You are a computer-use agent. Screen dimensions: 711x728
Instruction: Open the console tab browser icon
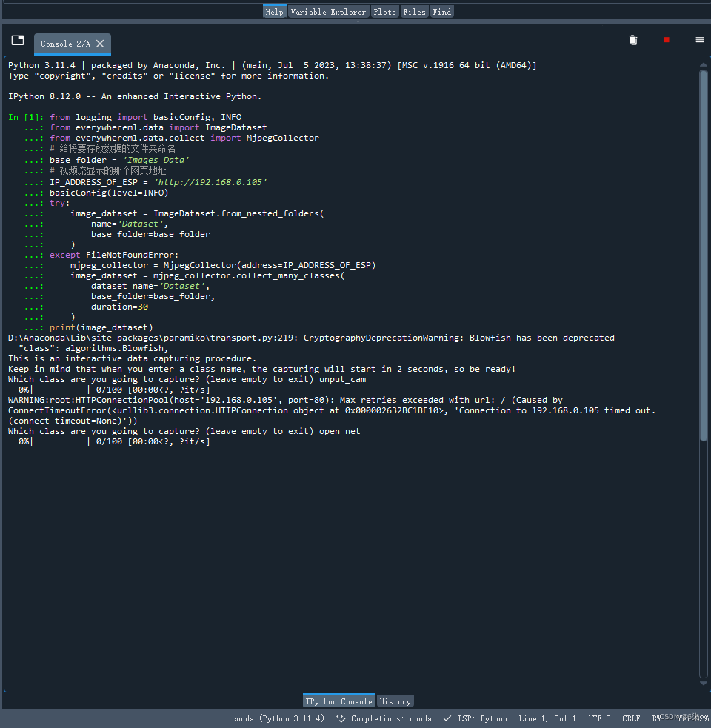coord(18,41)
